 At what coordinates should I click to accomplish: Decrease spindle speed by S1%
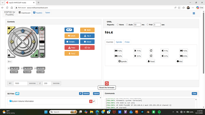coord(137,56)
